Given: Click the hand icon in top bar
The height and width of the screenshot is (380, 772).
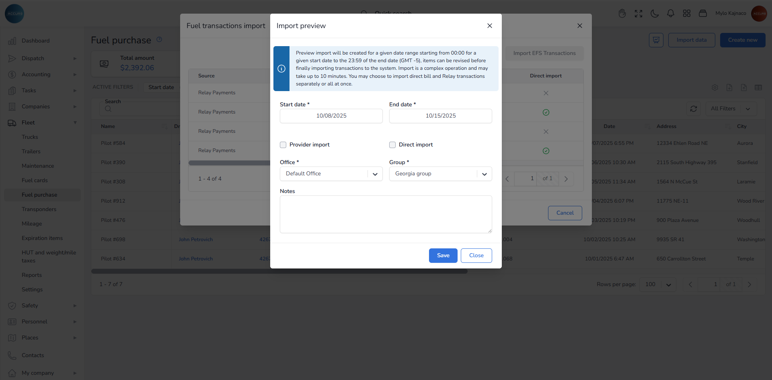Looking at the screenshot, I should [622, 14].
